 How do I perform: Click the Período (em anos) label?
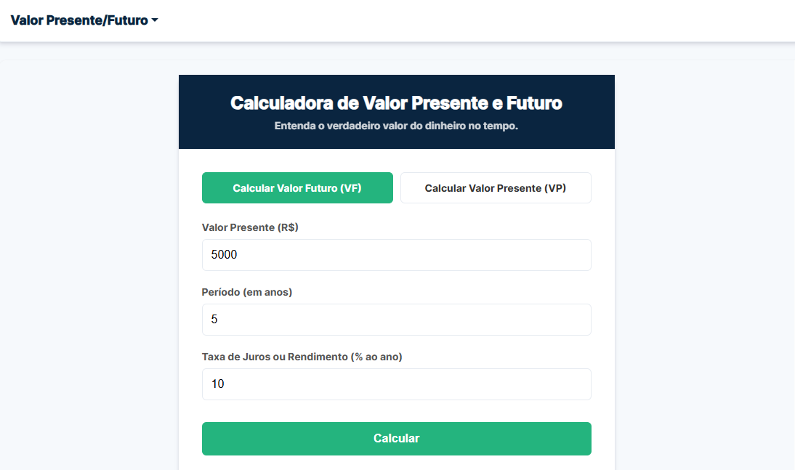tap(246, 292)
